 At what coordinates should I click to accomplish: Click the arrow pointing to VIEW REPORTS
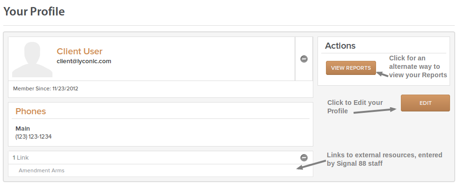coord(382,74)
